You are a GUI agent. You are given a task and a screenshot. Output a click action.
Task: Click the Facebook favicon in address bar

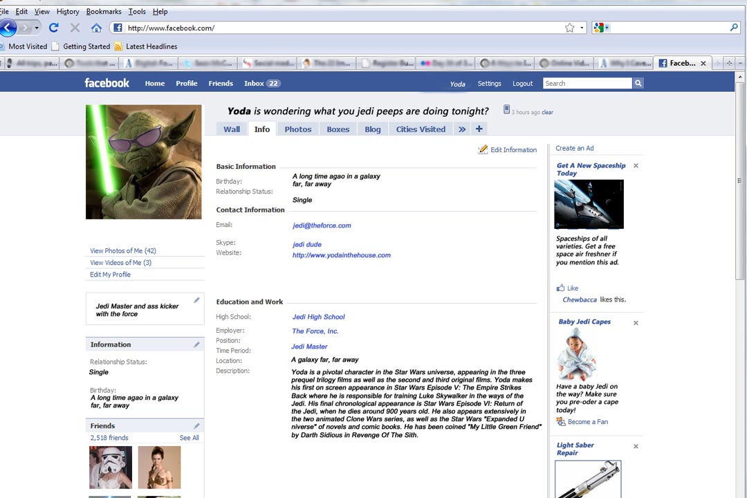click(118, 28)
